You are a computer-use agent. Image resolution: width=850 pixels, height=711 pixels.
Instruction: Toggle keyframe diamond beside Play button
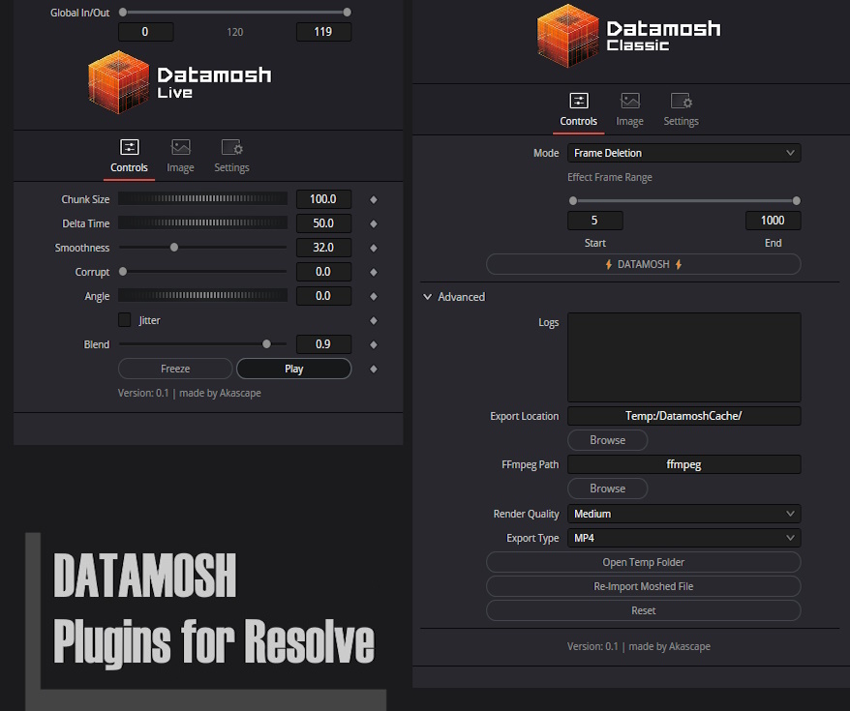point(374,369)
